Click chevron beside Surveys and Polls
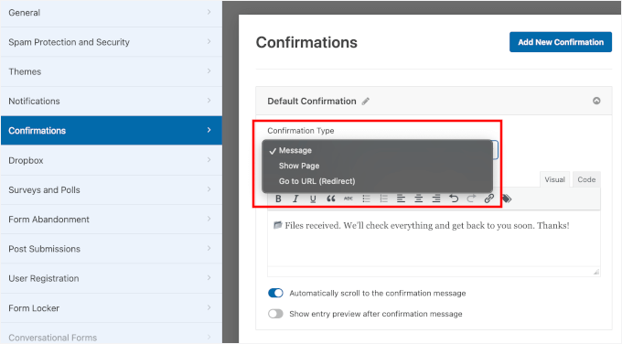Image resolution: width=622 pixels, height=344 pixels. tap(209, 189)
